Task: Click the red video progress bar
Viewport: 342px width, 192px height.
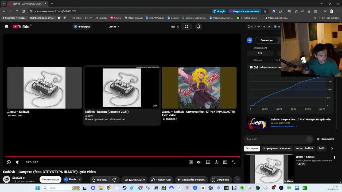Action: click(122, 157)
